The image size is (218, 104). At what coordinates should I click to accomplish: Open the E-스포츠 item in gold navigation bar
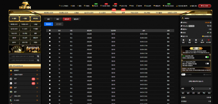pos(102,13)
